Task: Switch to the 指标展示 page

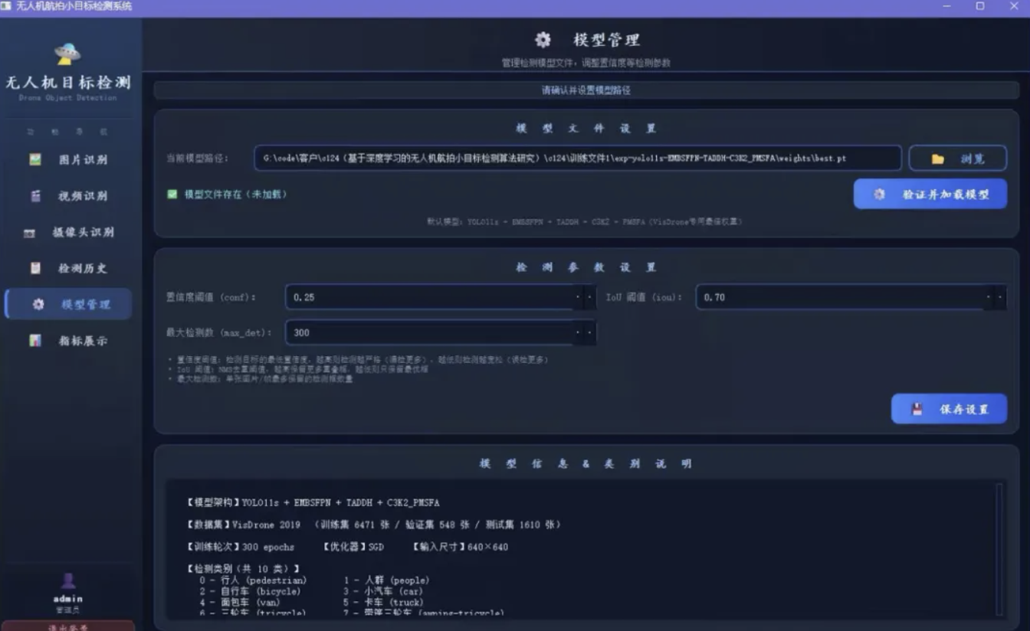Action: coord(68,341)
